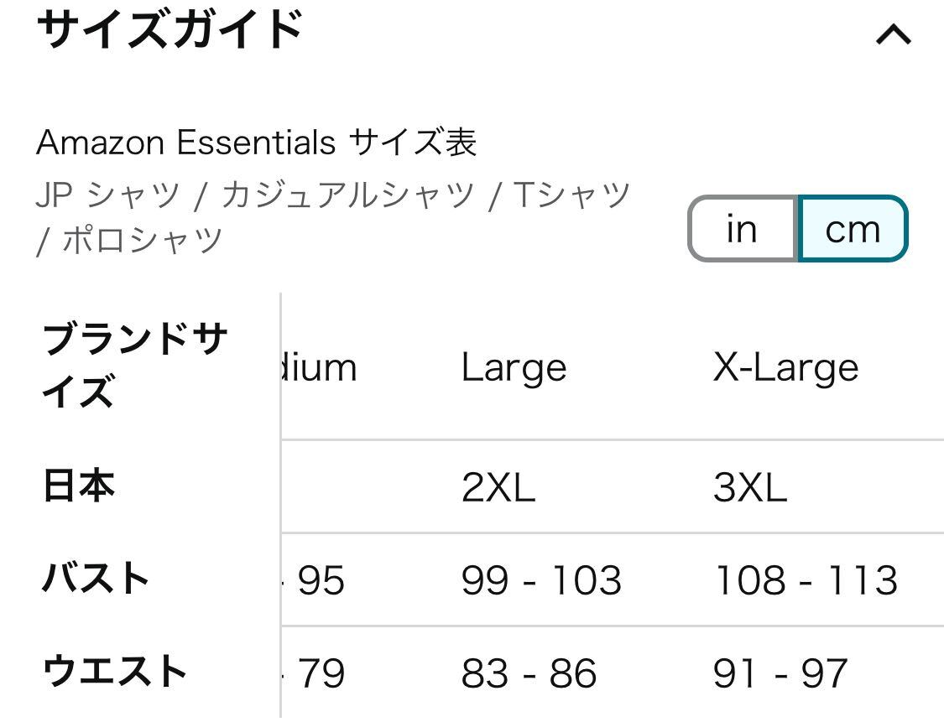Select the cm unit toggle

click(853, 229)
